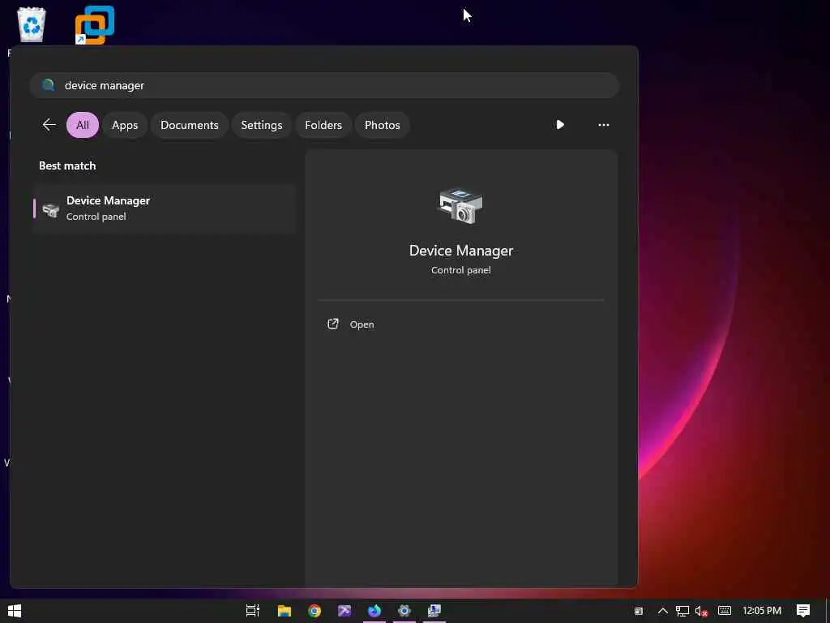830x623 pixels.
Task: Open the notification center icon
Action: click(803, 611)
